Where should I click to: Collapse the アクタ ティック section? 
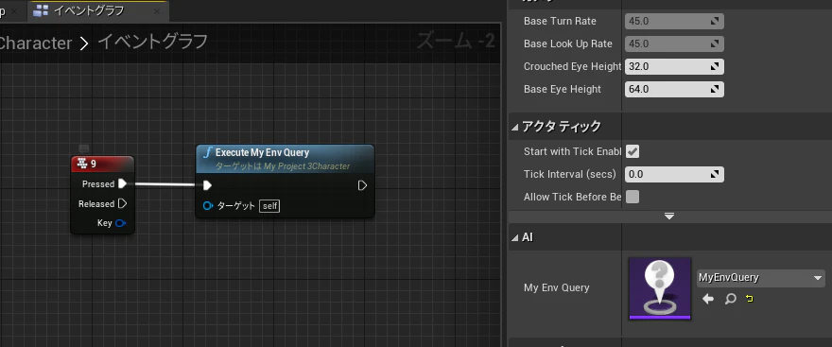coord(514,127)
